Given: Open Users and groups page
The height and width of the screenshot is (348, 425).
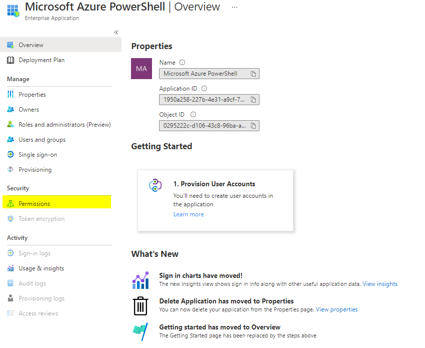Looking at the screenshot, I should click(x=42, y=140).
